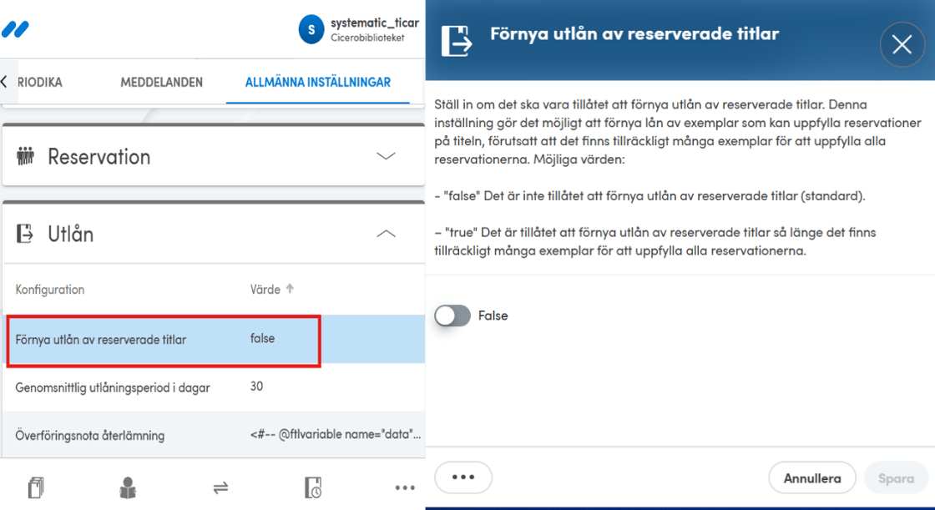Image resolution: width=935 pixels, height=510 pixels.
Task: Click the Cicerobiblioteket library name
Action: [x=367, y=38]
